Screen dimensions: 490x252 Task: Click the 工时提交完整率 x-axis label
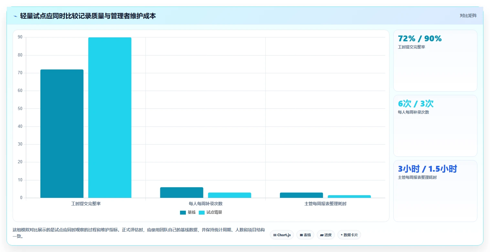[86, 204]
